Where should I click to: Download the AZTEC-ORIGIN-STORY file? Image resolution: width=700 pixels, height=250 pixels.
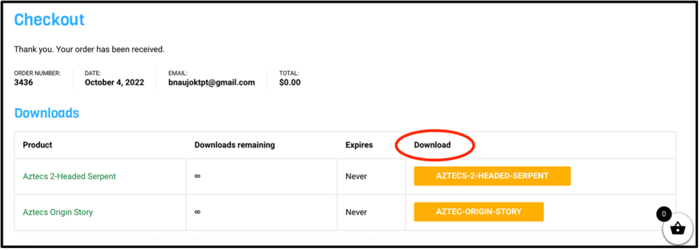click(479, 212)
